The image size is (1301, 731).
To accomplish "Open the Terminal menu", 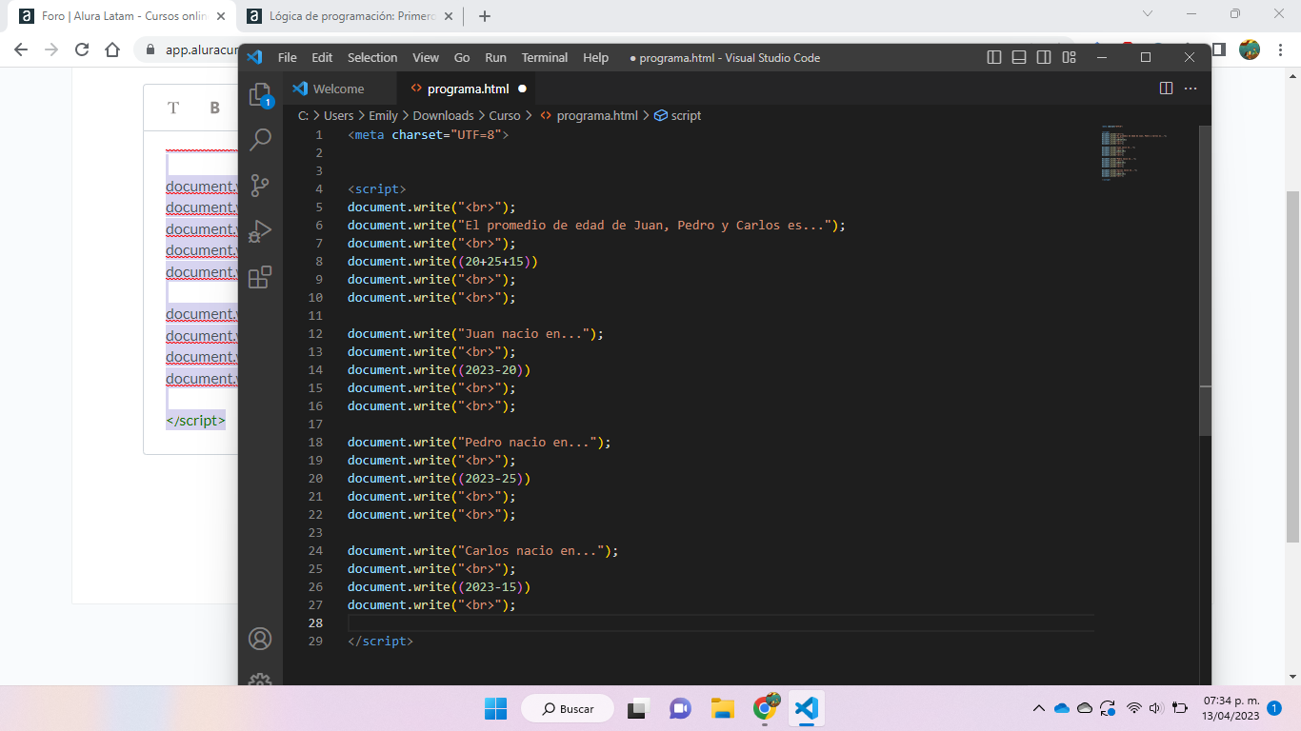I will point(545,57).
